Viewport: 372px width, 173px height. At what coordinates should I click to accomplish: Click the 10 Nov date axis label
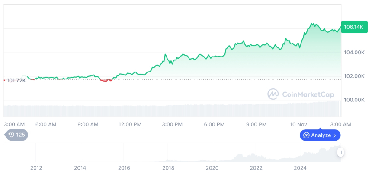298,124
